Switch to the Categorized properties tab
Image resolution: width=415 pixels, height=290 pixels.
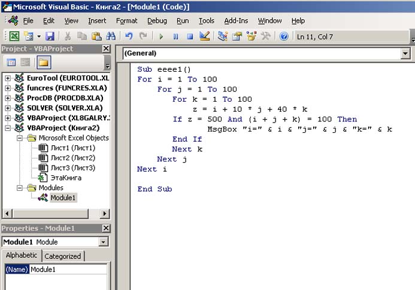tap(63, 256)
